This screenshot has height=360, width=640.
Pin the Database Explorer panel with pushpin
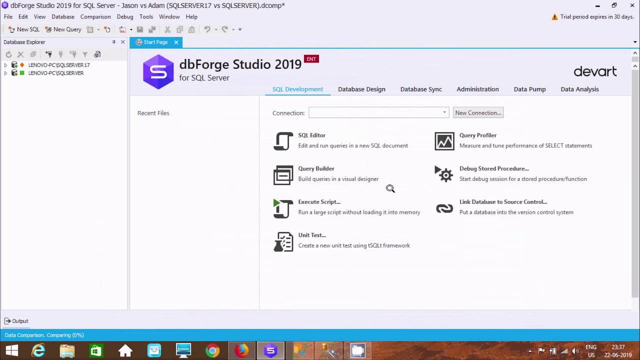point(114,42)
